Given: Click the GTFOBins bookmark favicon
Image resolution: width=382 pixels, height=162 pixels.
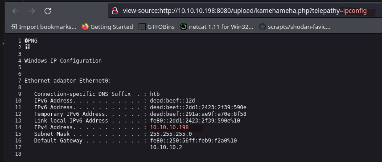Looking at the screenshot, I should (142, 27).
